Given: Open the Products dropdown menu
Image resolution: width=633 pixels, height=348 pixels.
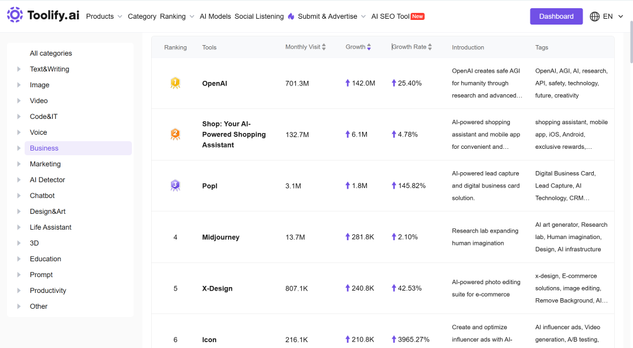Looking at the screenshot, I should [x=104, y=16].
